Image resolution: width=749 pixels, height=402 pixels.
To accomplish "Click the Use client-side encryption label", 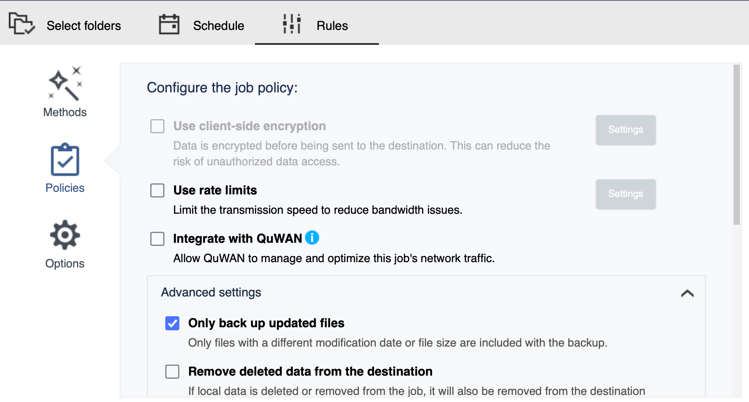I will click(x=250, y=126).
